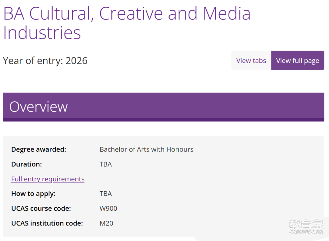Select the UCAS institution code: label

pos(47,223)
